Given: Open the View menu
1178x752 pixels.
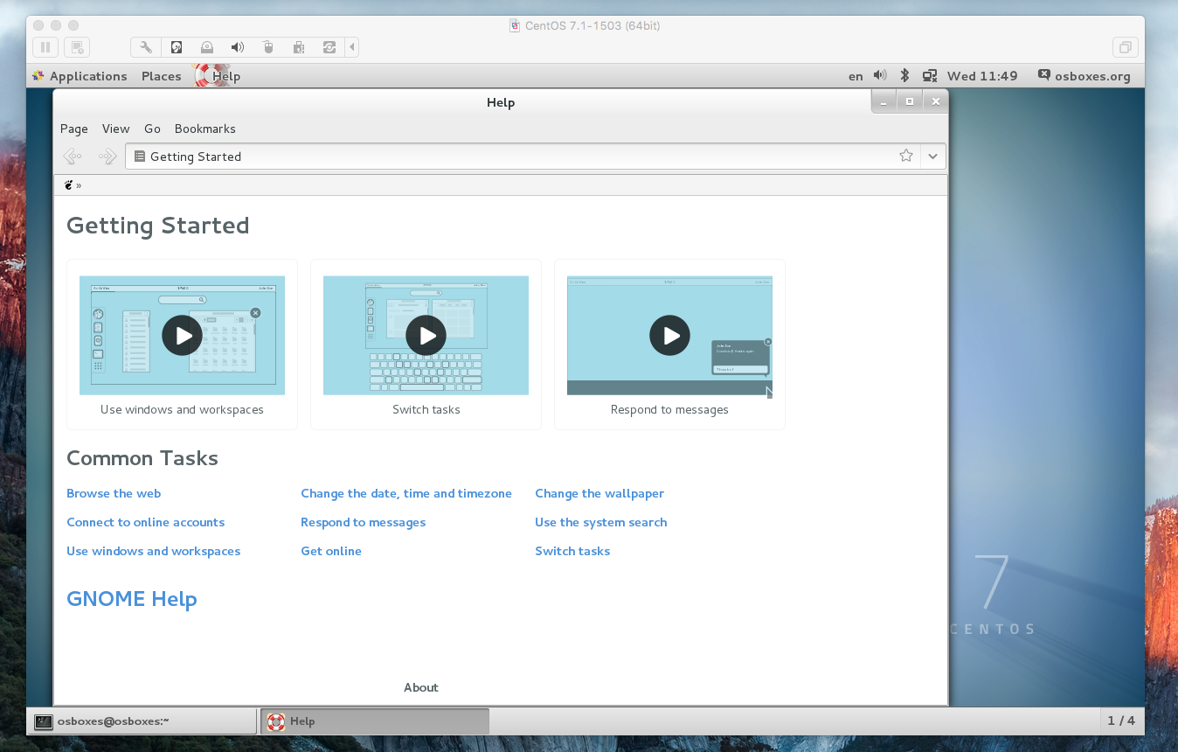Looking at the screenshot, I should point(115,129).
